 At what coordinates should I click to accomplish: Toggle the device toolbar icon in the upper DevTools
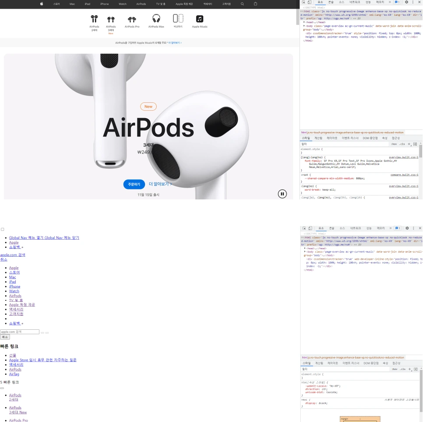point(310,2)
